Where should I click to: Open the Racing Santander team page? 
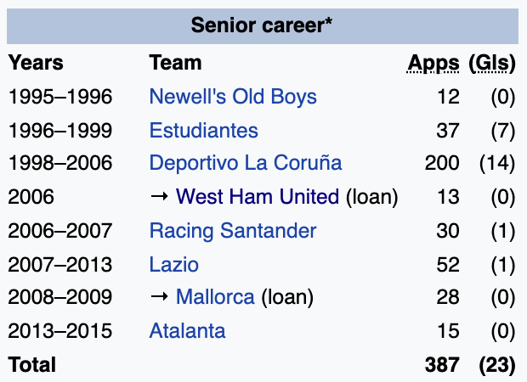tap(232, 230)
